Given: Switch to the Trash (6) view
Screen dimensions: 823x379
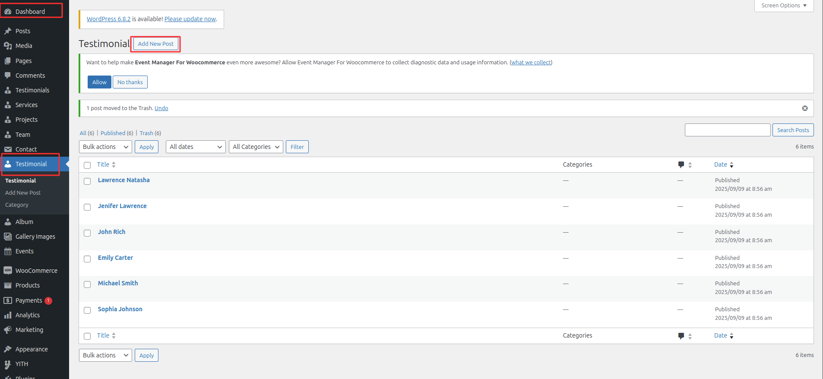Looking at the screenshot, I should coord(146,133).
